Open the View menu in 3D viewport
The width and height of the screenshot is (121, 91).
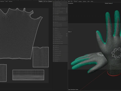71,2
